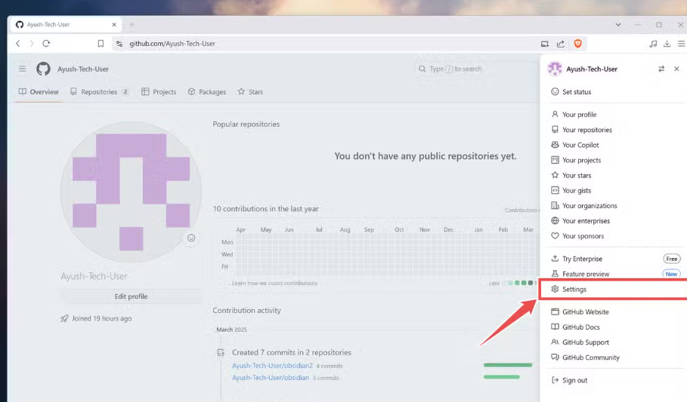Viewport: 687px width, 402px height.
Task: Click the Joined 19 hours ago text
Action: [x=101, y=318]
